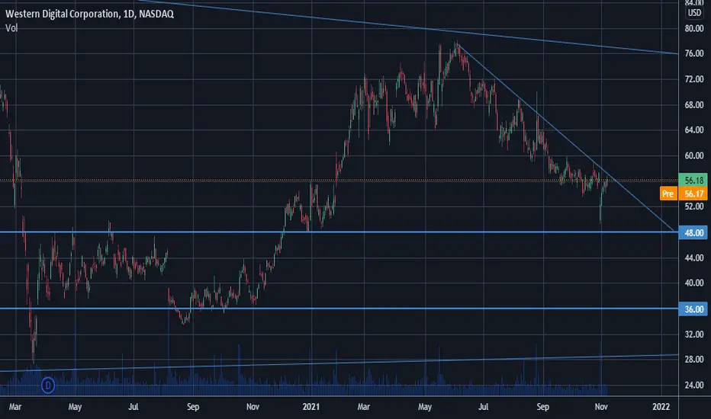Click the Vol indicator label
711x419 pixels.
(11, 28)
